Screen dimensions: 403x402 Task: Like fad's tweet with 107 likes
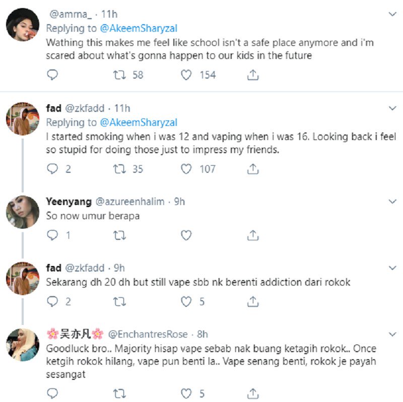186,169
